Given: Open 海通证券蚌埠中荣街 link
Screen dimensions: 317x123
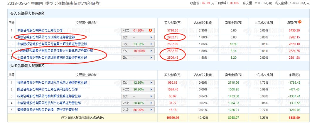Looking at the screenshot, I should (x=48, y=110).
